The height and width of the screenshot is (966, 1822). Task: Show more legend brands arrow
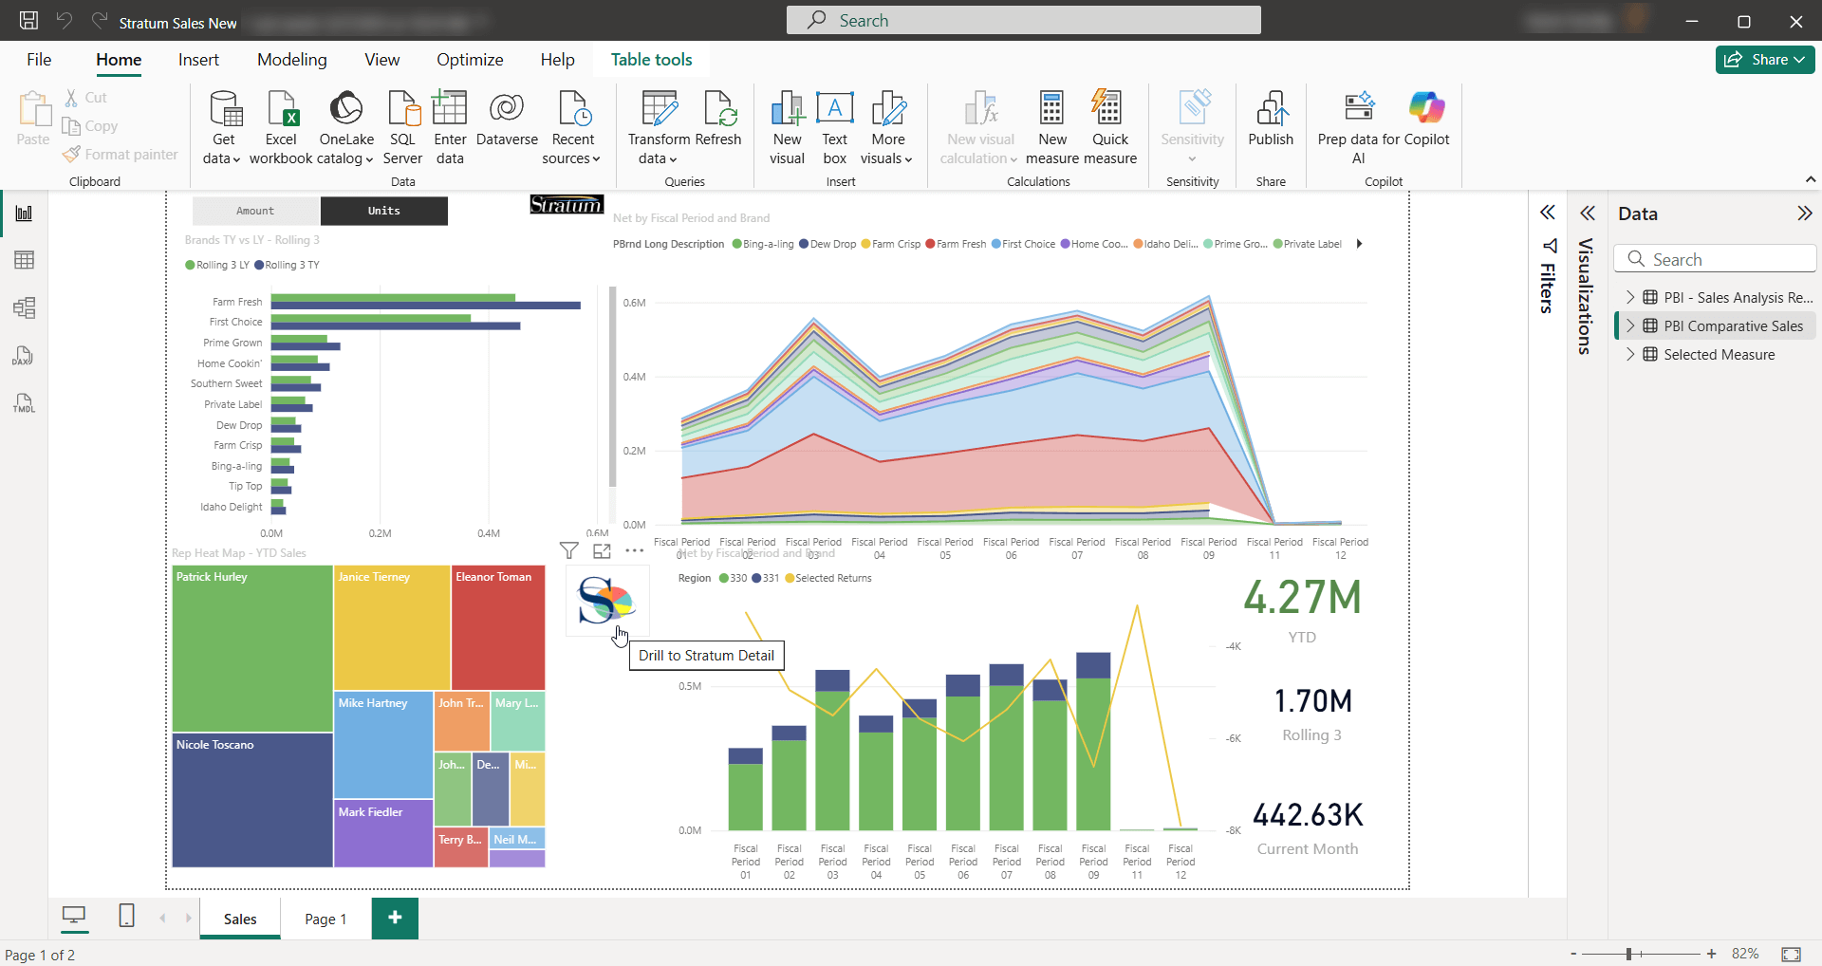1359,244
